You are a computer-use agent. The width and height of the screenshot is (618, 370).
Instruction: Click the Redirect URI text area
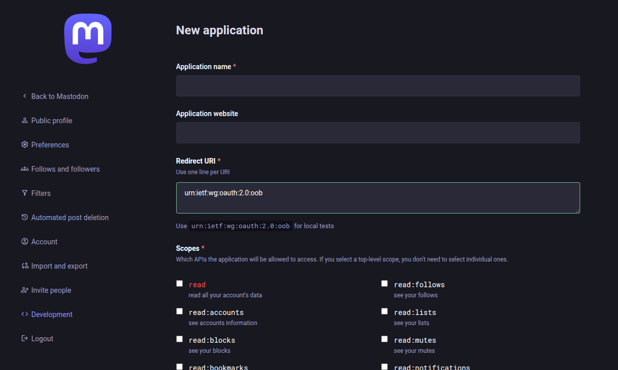(x=378, y=198)
